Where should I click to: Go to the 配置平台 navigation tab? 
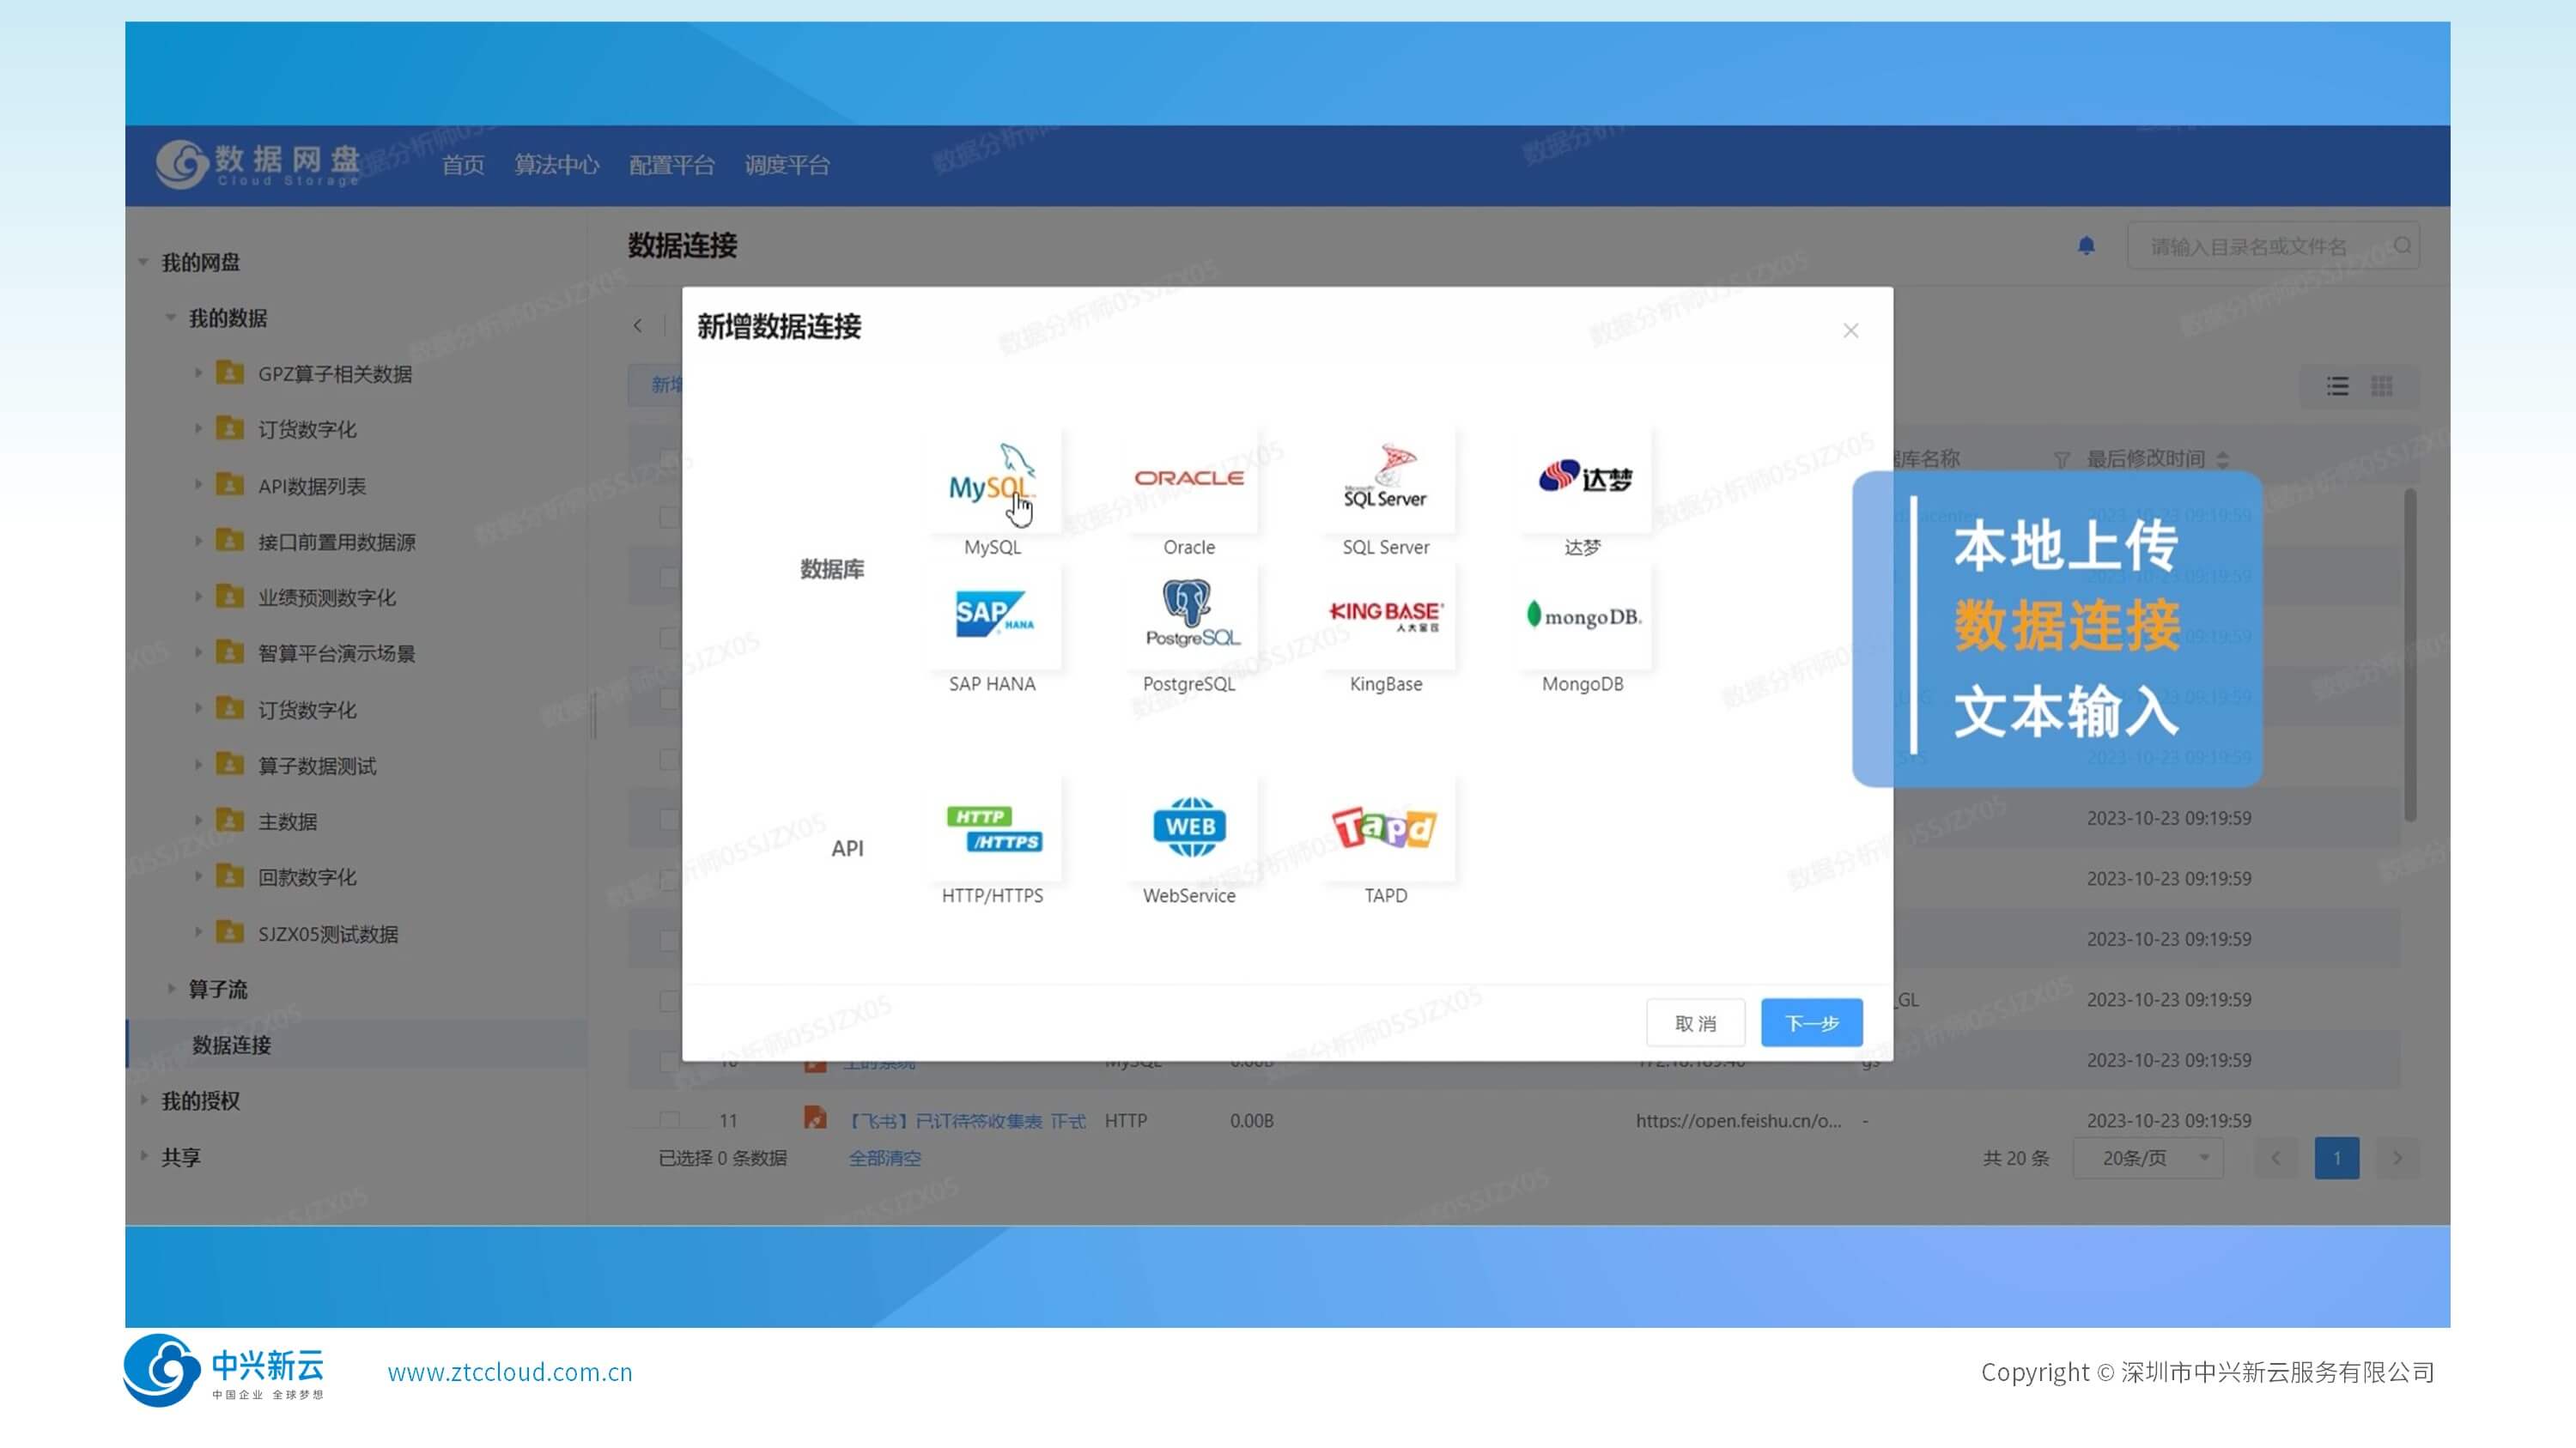(671, 165)
